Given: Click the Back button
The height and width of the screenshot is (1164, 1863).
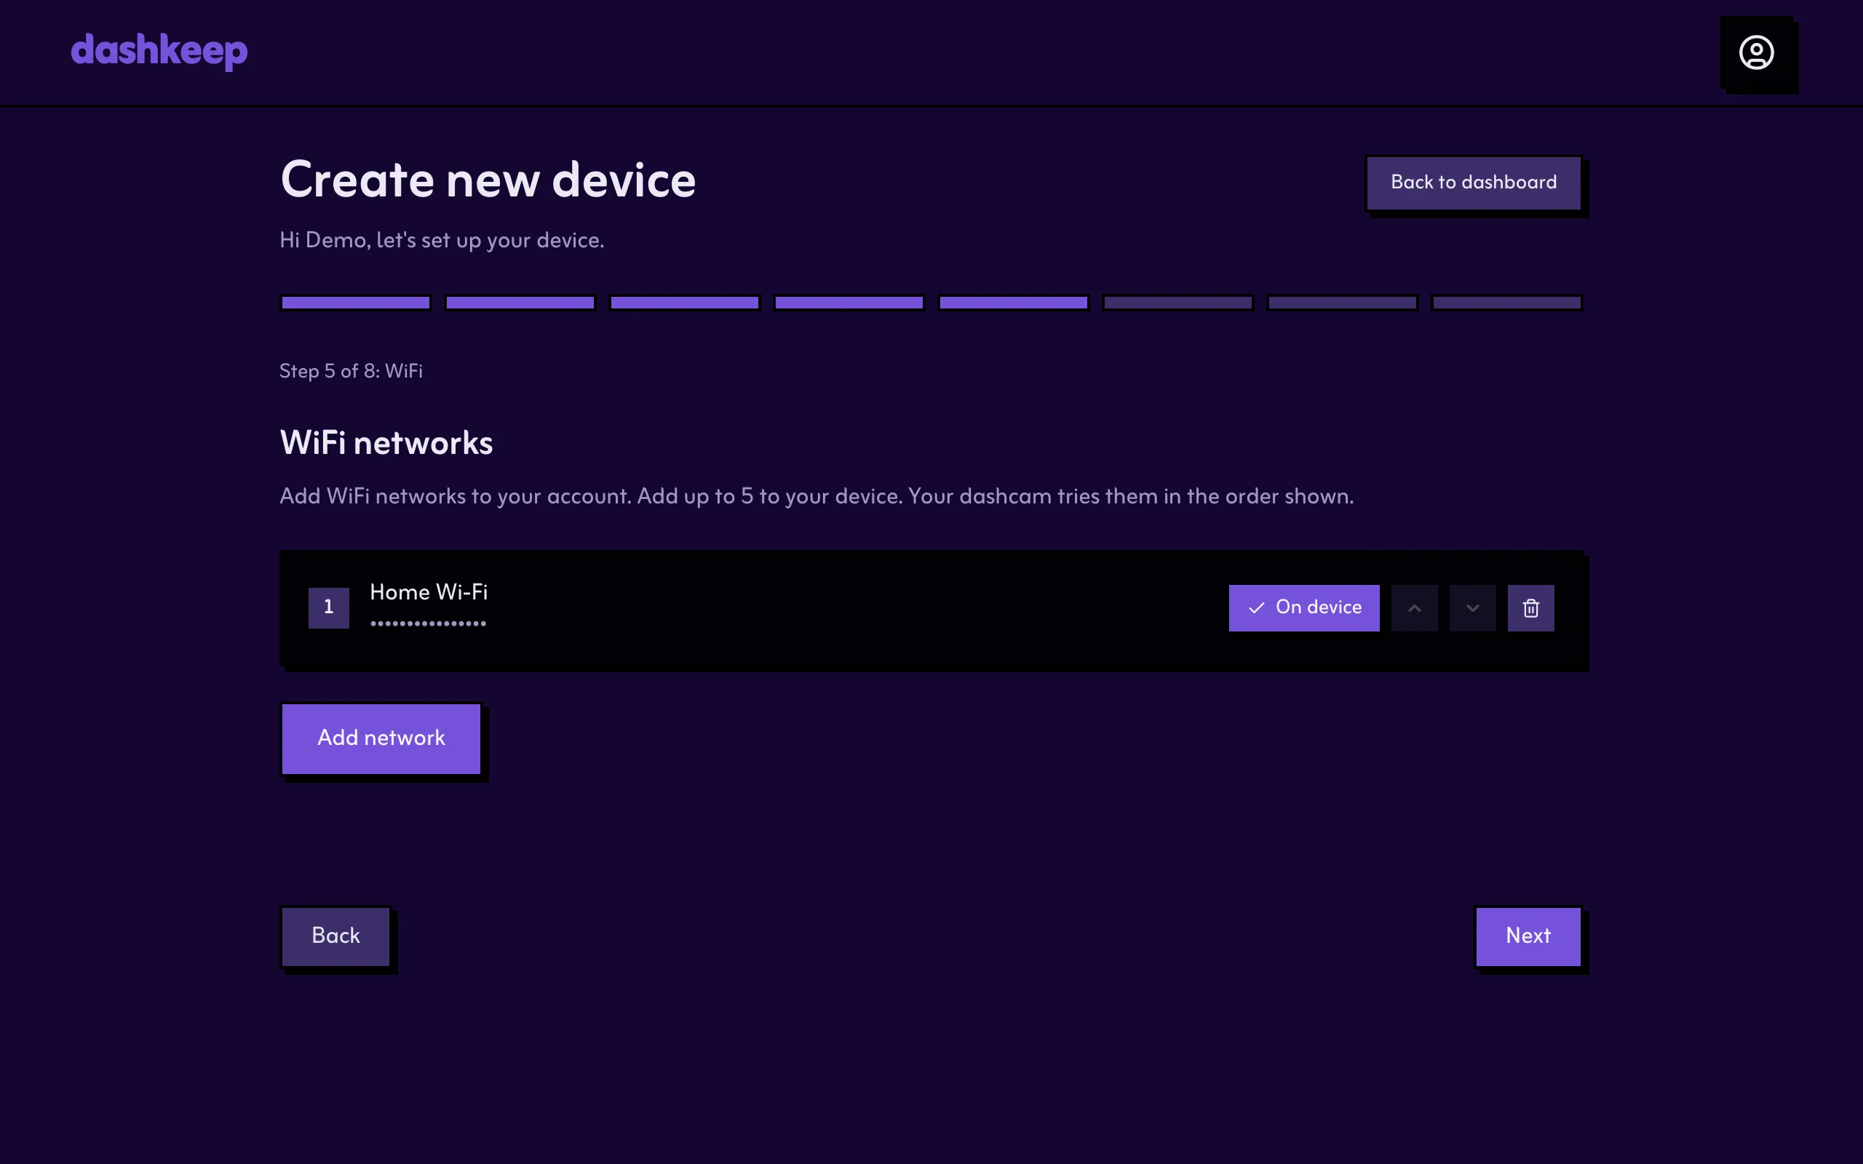Looking at the screenshot, I should point(335,936).
